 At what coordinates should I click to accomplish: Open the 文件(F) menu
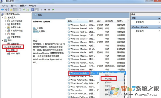[5, 6]
